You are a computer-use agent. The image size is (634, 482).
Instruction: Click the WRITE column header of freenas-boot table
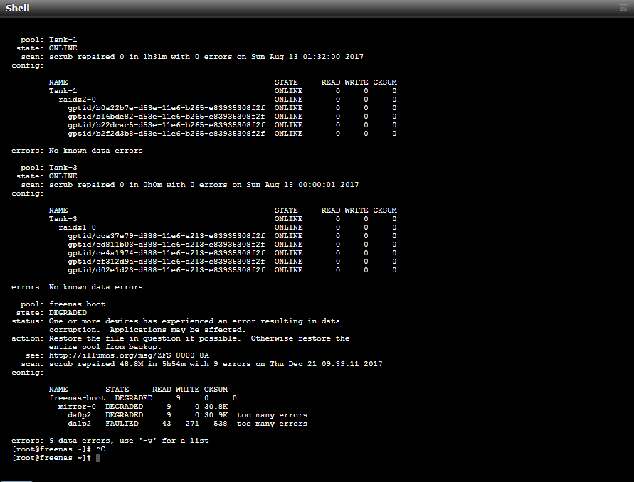187,390
